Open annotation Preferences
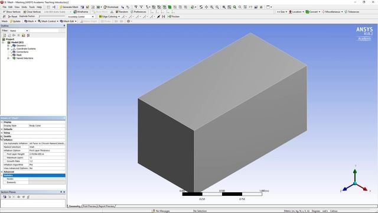This screenshot has width=378, height=213. (x=138, y=12)
